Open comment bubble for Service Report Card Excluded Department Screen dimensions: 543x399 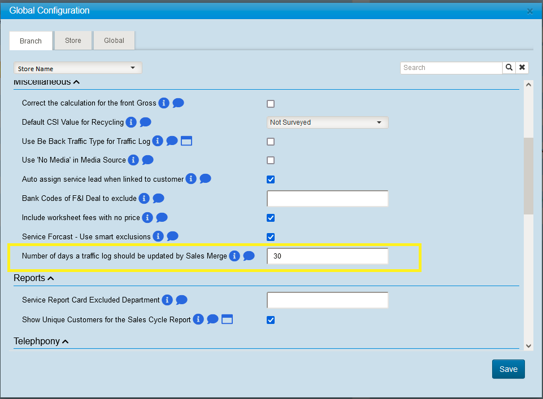tap(181, 300)
